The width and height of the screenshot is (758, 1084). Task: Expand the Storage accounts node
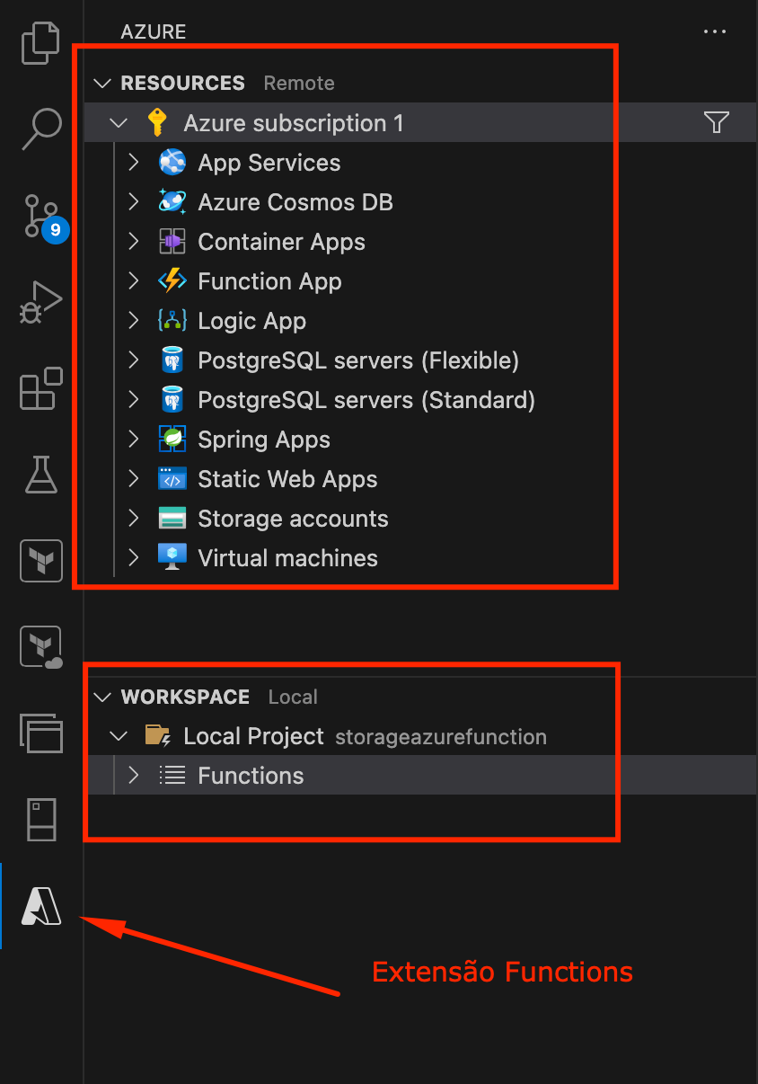[134, 519]
